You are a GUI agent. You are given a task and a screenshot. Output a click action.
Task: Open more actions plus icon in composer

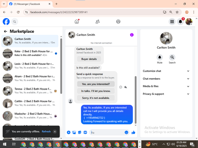69,132
